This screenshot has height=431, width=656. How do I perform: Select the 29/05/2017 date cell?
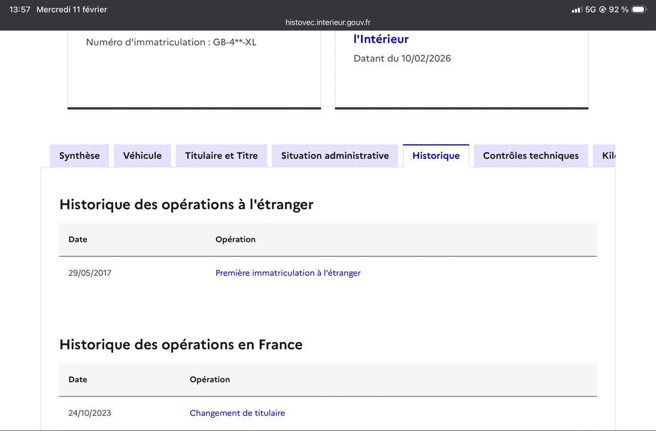point(90,273)
